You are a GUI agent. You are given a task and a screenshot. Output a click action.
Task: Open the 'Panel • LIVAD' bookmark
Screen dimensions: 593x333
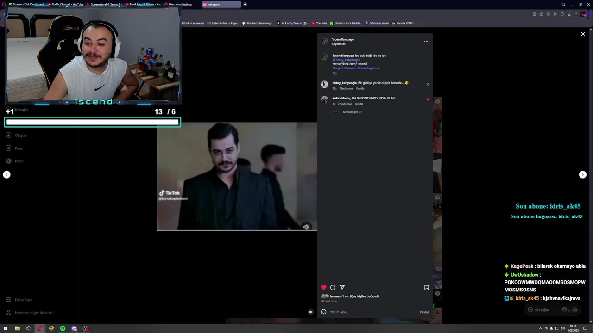(403, 23)
